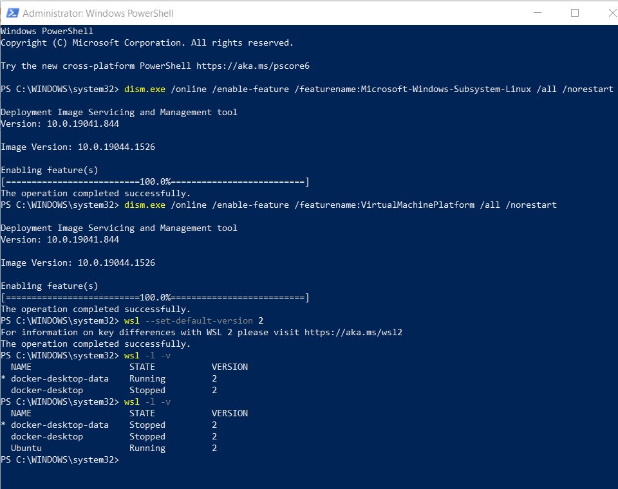618x489 pixels.
Task: Minimize the PowerShell window
Action: [537, 13]
